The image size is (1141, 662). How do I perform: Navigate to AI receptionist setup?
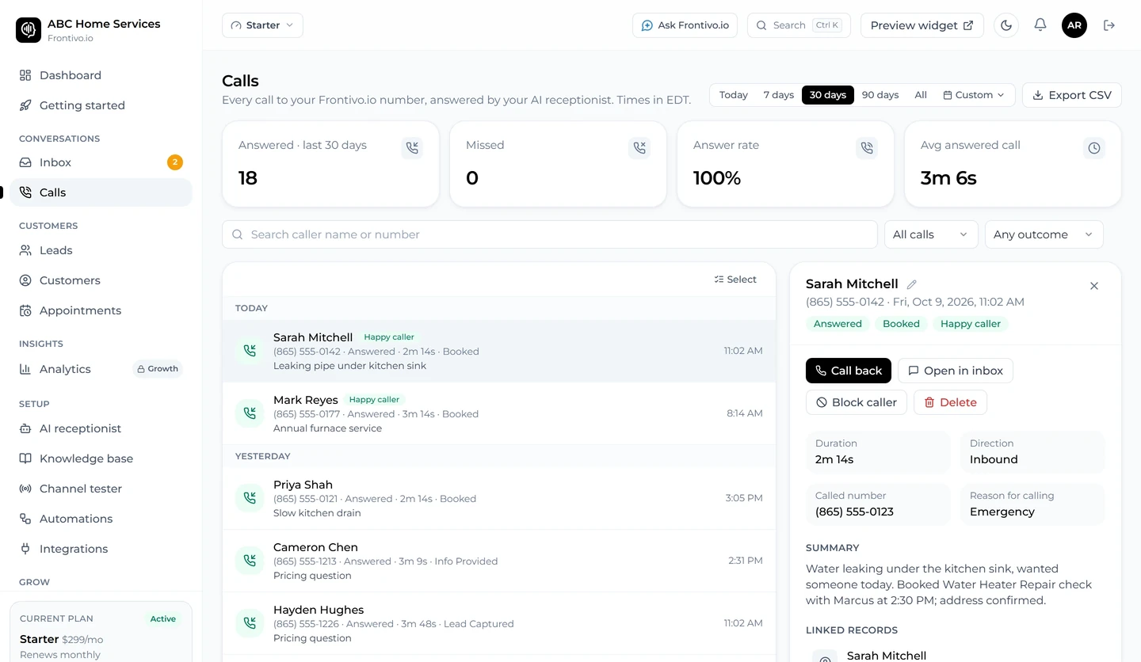click(101, 428)
